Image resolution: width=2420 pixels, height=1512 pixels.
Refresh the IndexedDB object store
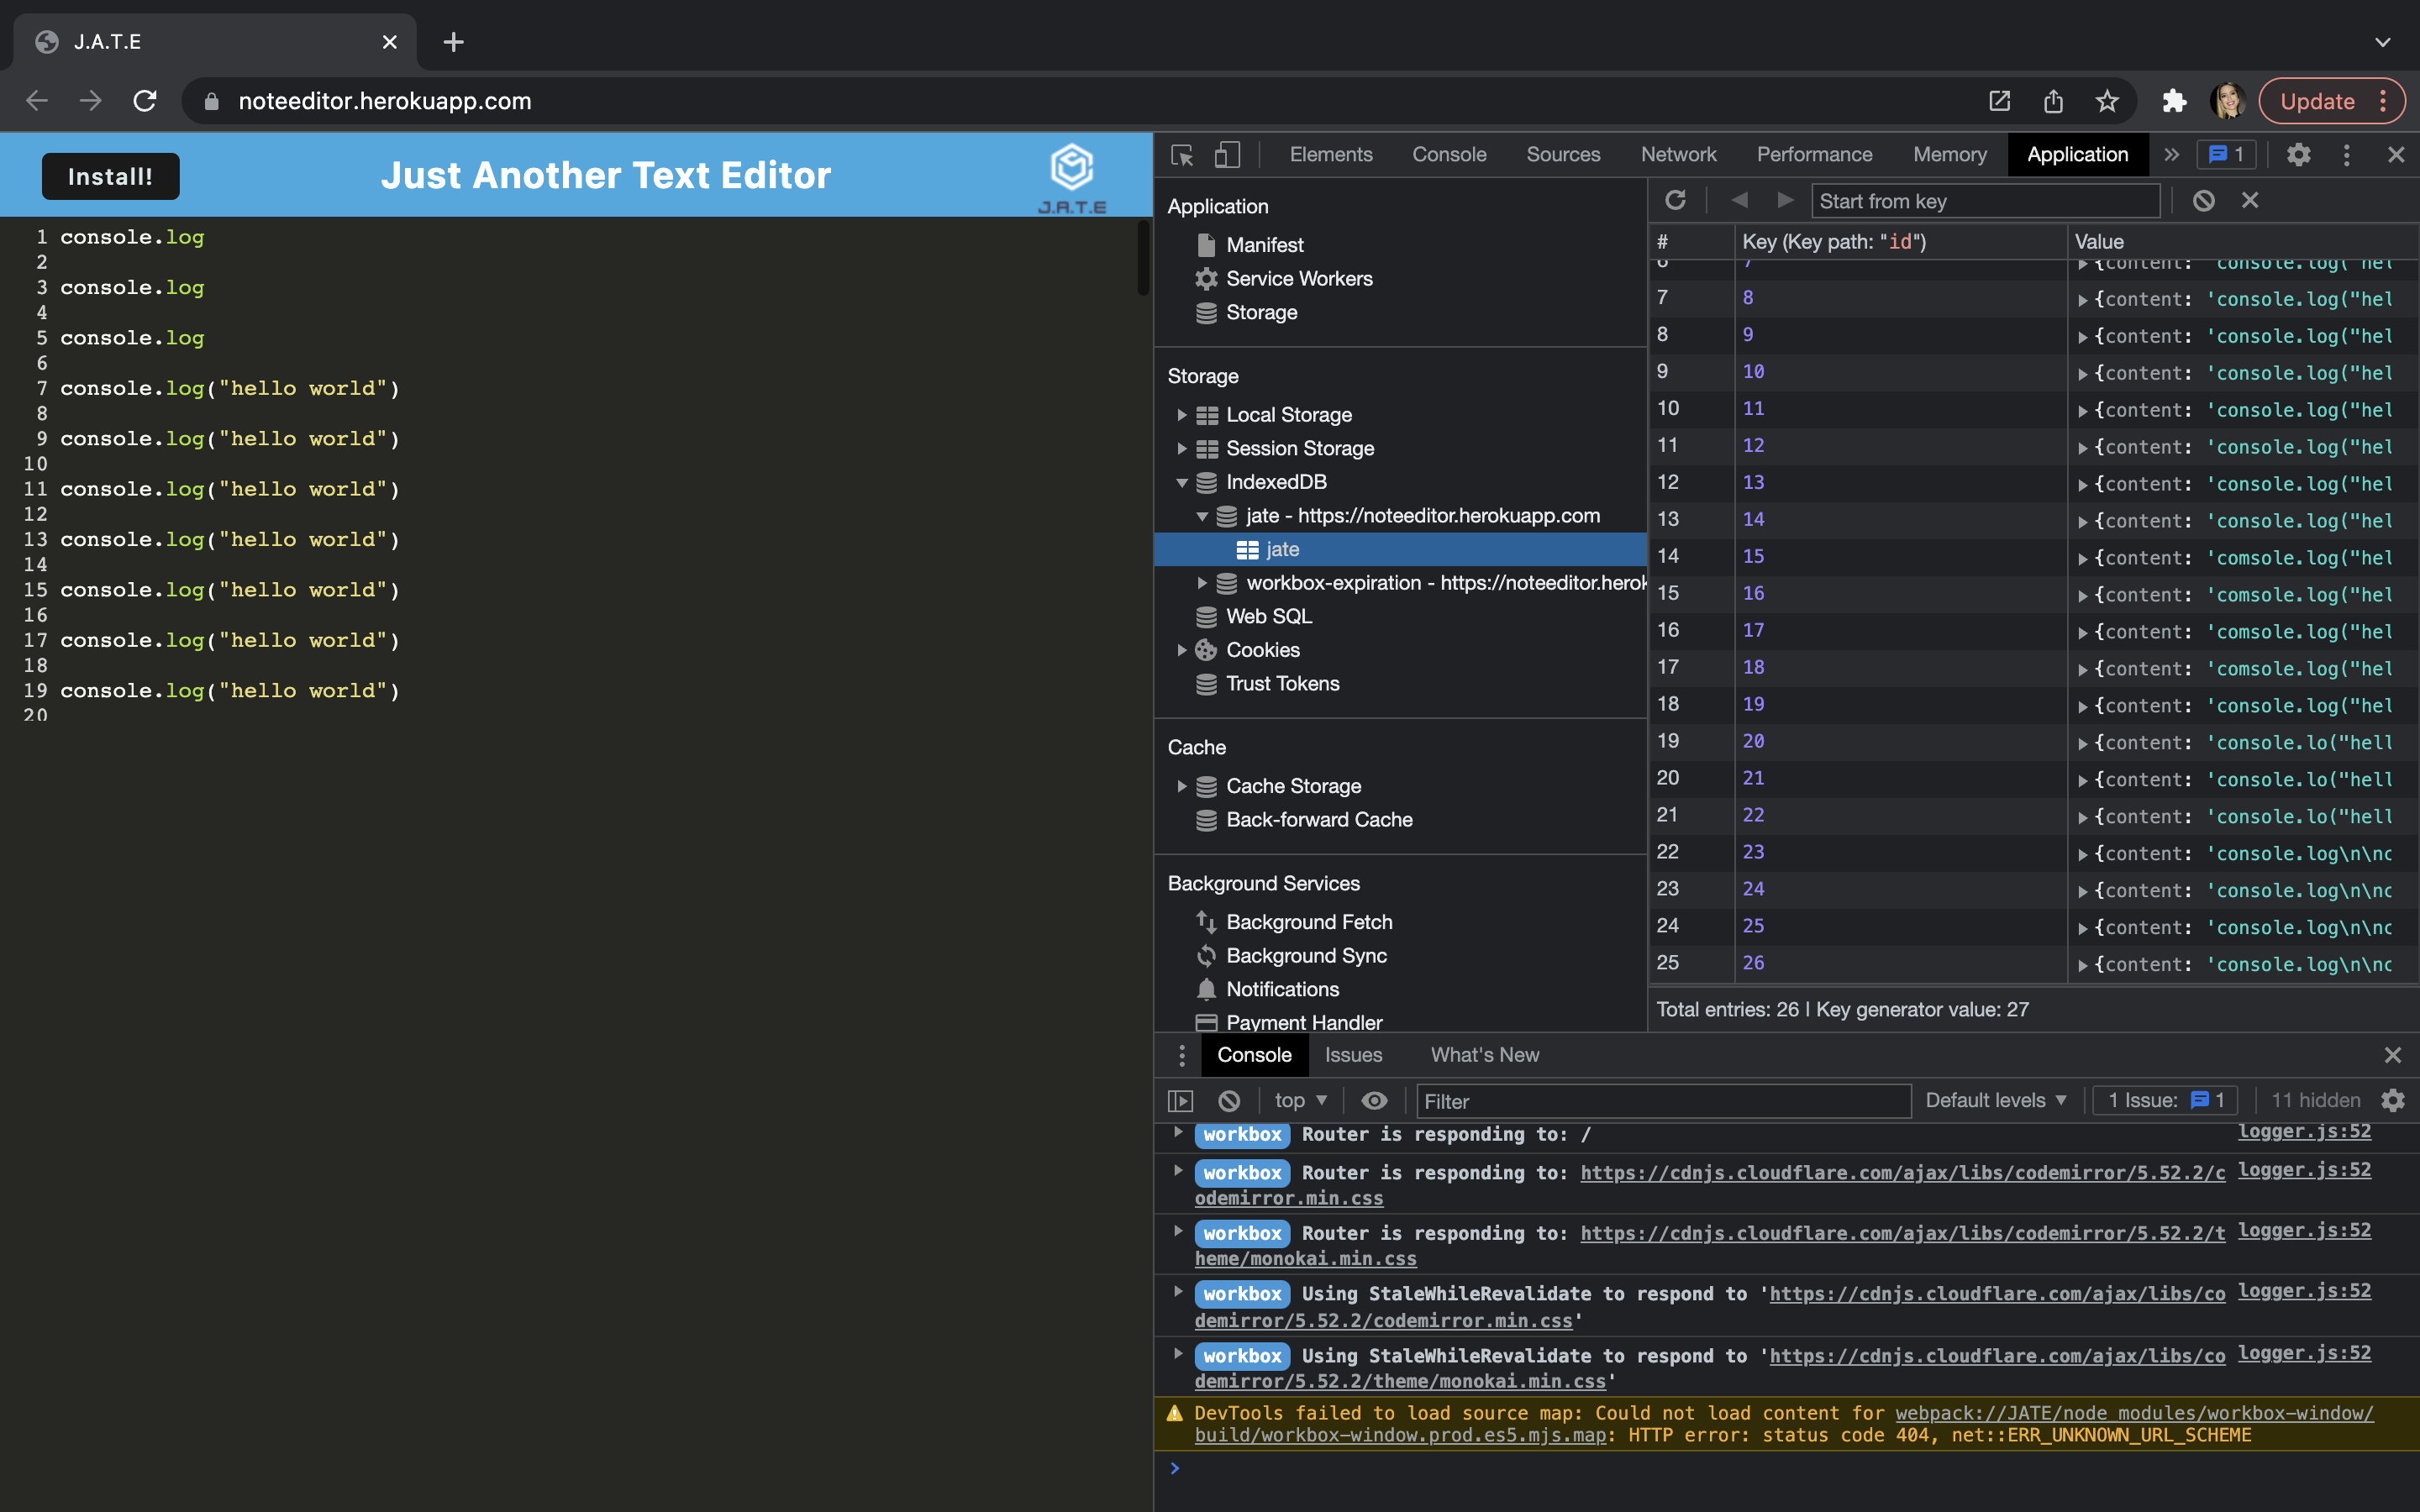1676,201
